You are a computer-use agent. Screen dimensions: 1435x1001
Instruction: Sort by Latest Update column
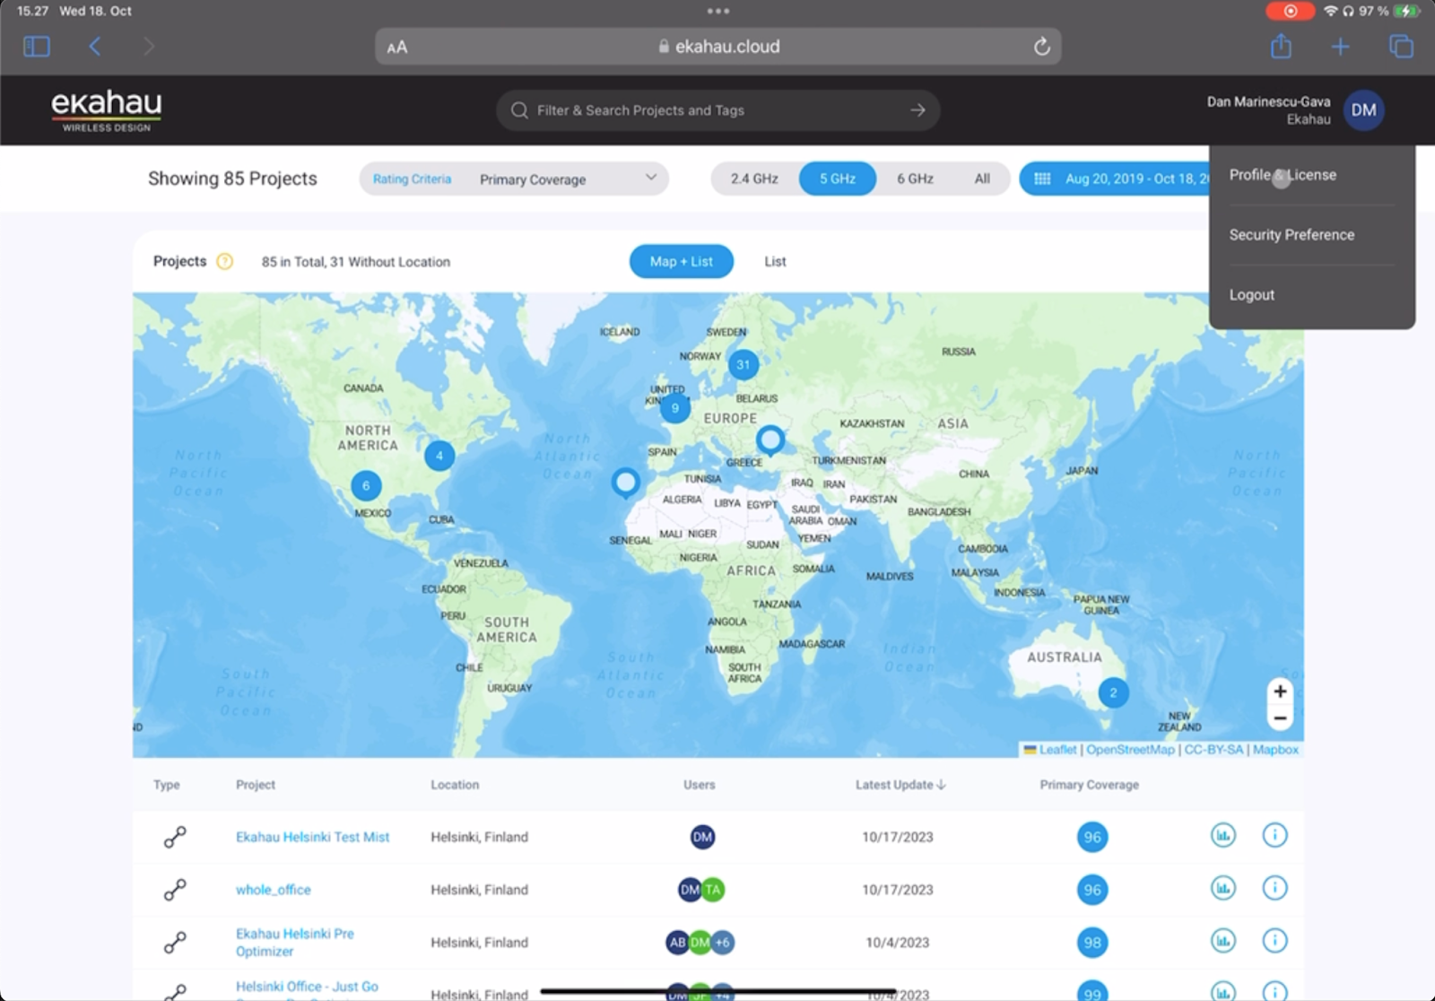[x=900, y=785]
